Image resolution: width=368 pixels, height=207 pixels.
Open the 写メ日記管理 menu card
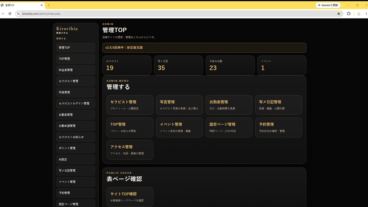pos(278,105)
